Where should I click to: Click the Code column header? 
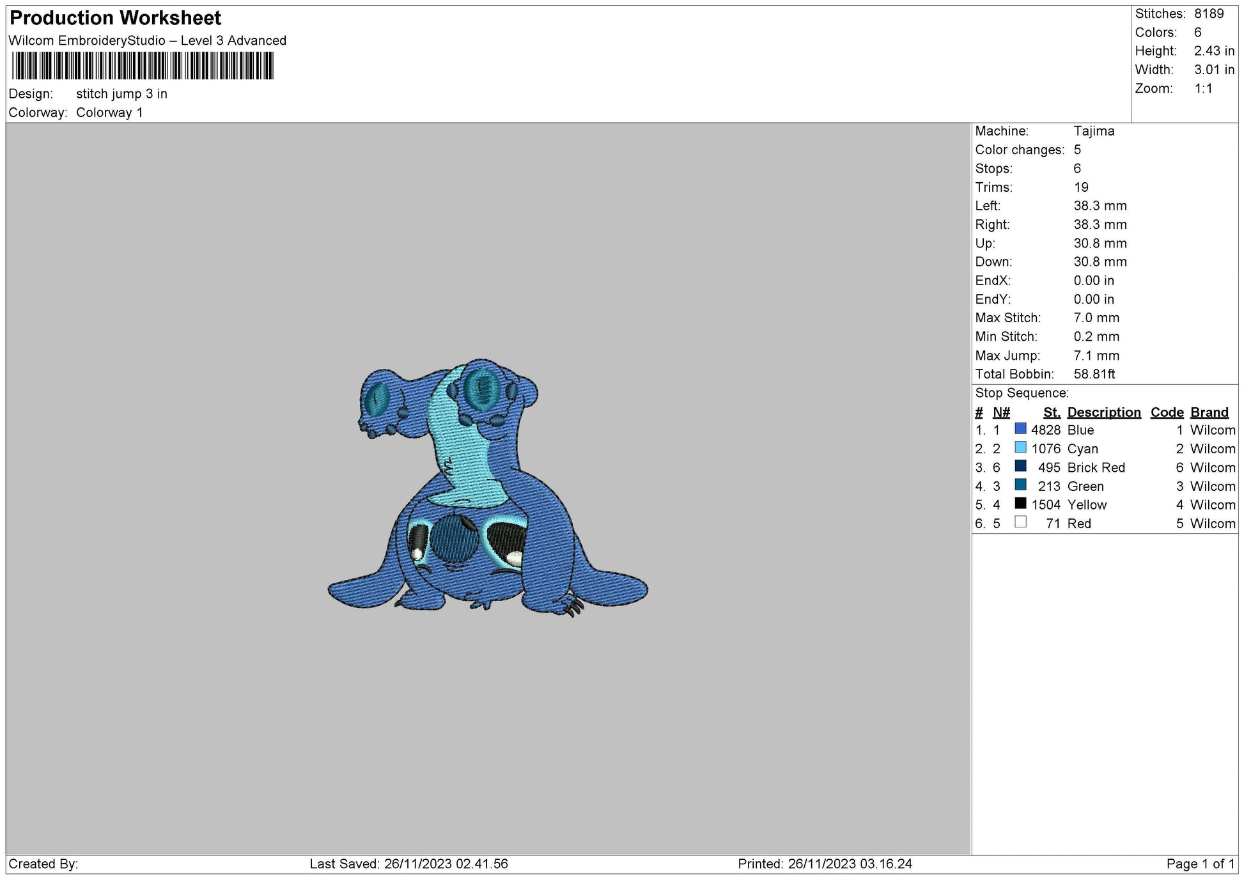pyautogui.click(x=1167, y=412)
